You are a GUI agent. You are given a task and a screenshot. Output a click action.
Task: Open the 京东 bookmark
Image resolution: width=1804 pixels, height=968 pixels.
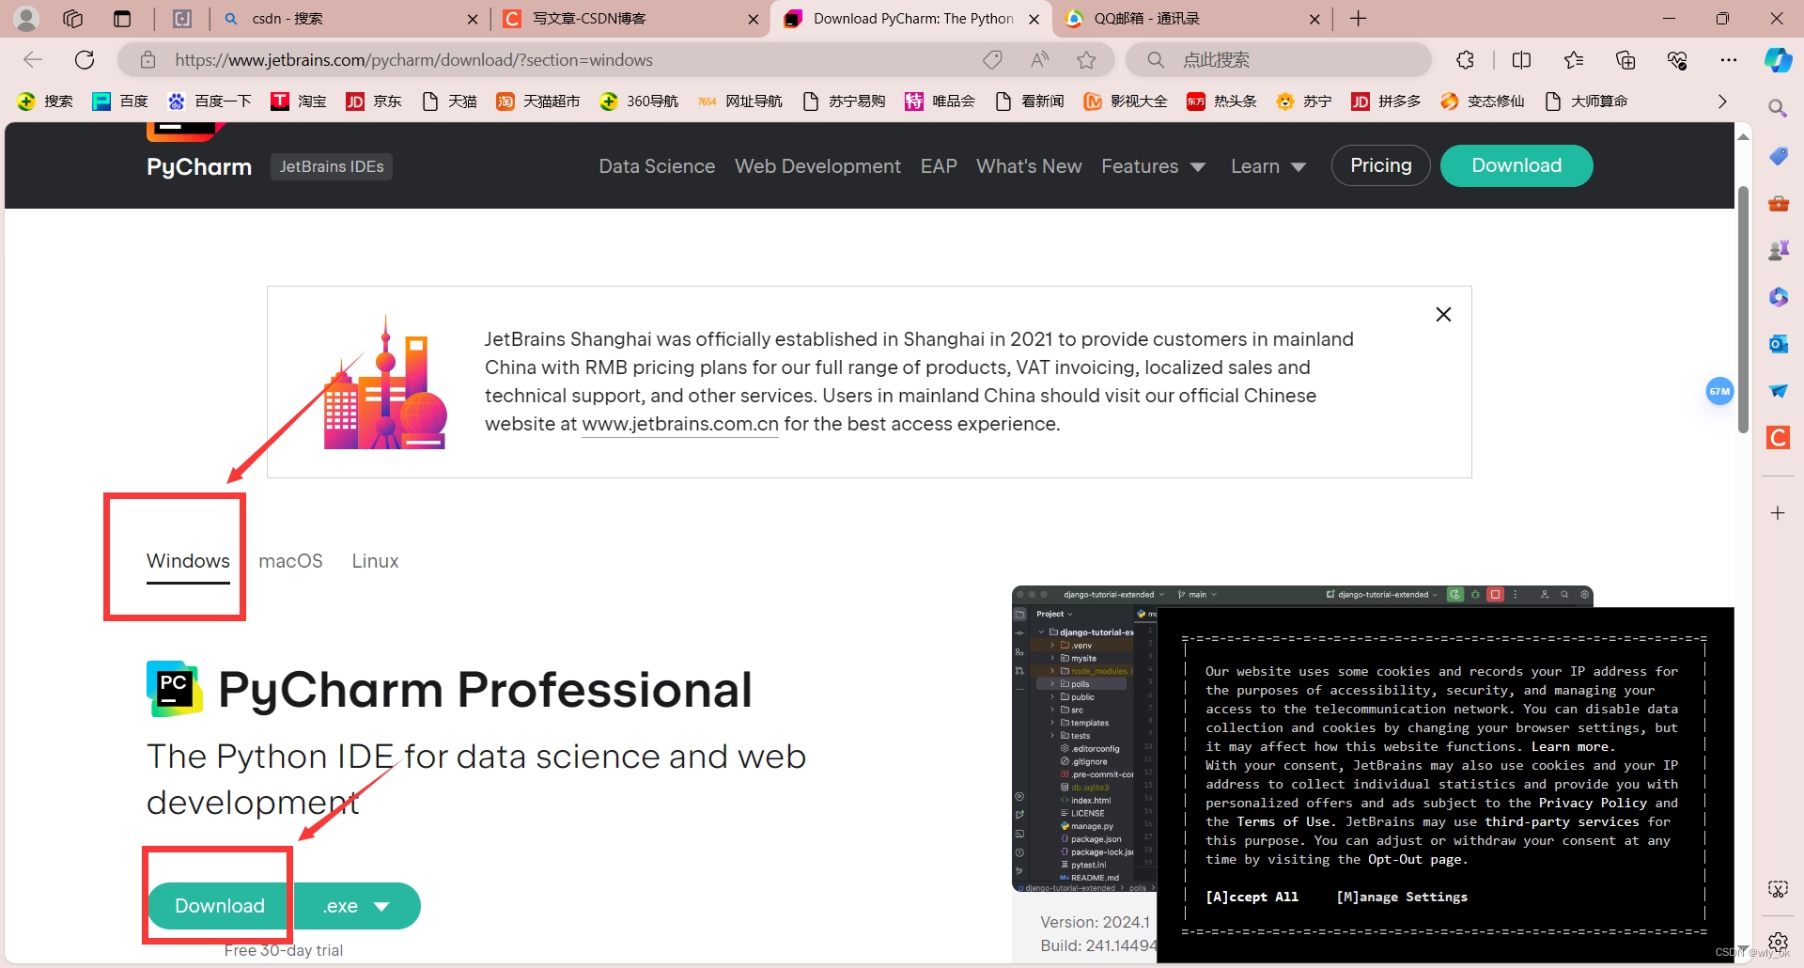374,101
